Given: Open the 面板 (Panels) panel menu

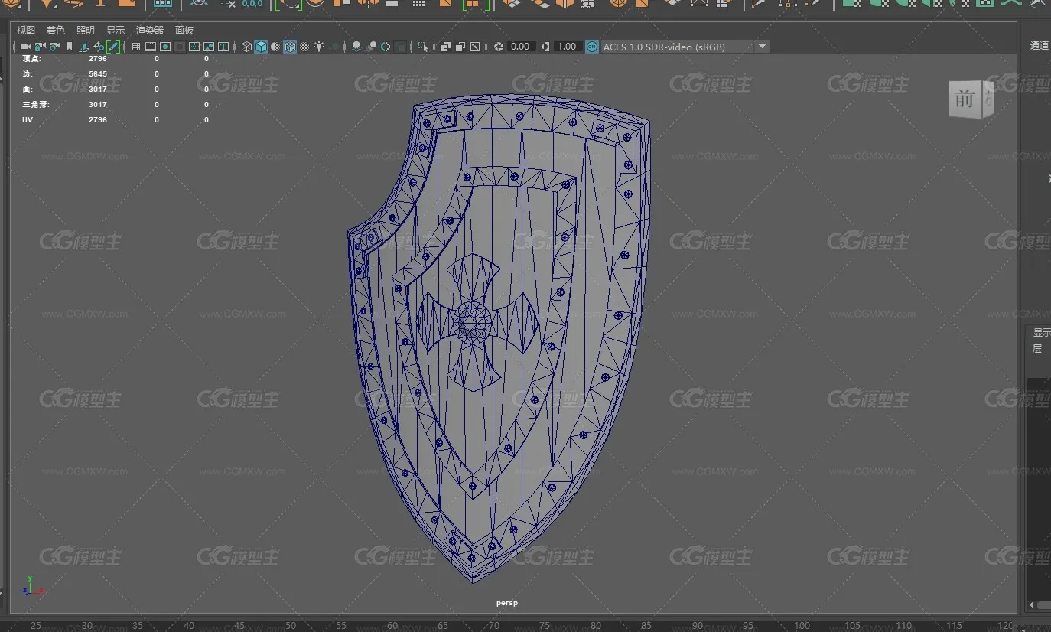Looking at the screenshot, I should [184, 31].
